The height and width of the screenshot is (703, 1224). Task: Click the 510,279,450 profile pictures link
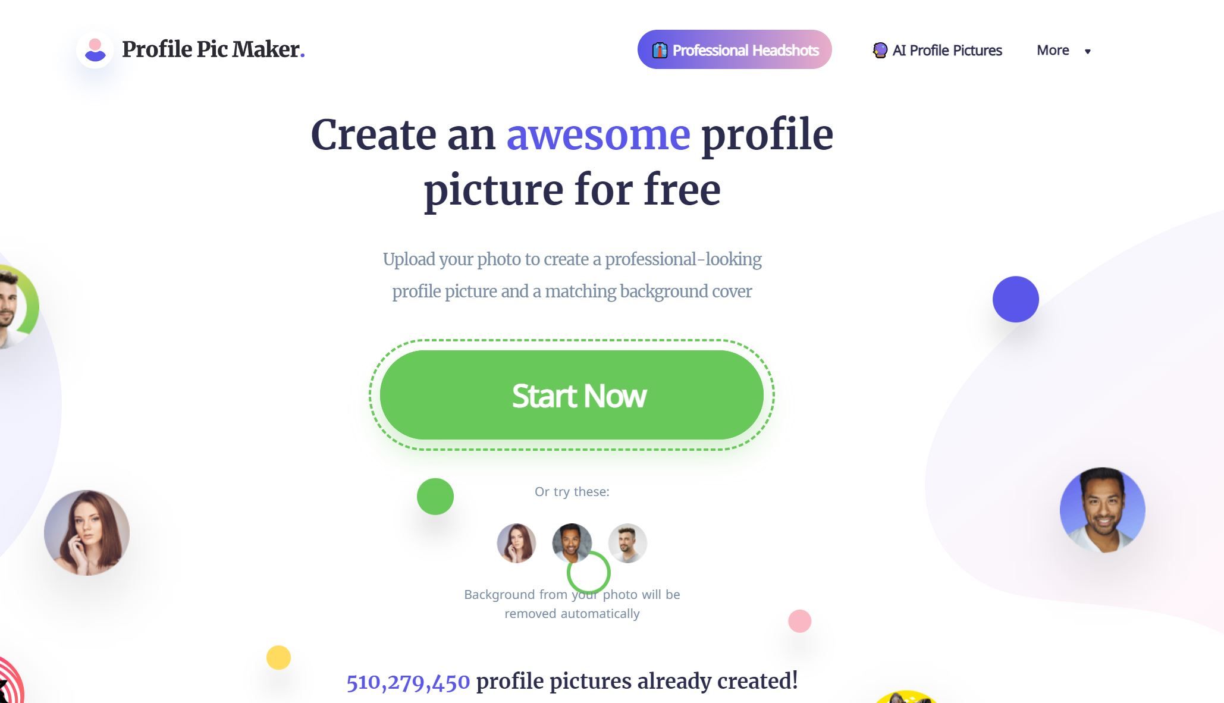[x=408, y=681]
